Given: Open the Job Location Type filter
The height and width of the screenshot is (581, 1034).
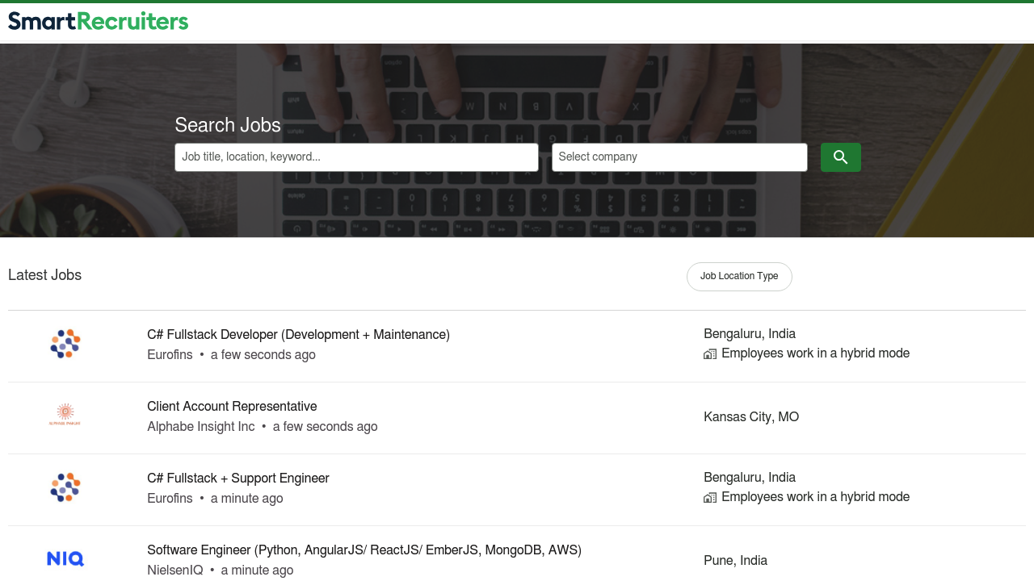Looking at the screenshot, I should (x=738, y=276).
